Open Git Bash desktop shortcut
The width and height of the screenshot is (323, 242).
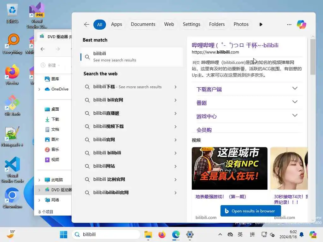coord(12,105)
